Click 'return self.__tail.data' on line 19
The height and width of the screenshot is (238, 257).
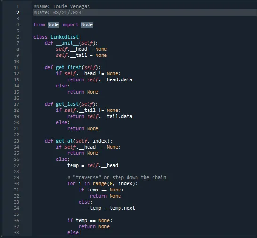[x=100, y=117]
